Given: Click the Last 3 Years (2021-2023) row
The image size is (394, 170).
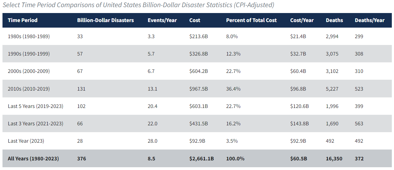Looking at the screenshot, I should pos(36,124).
